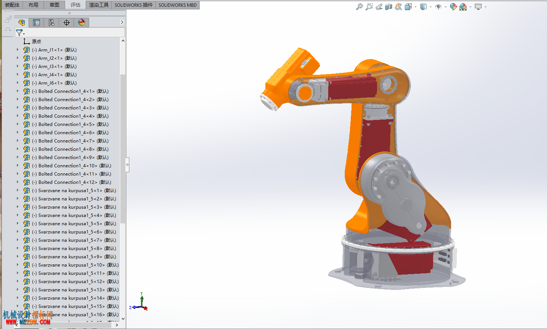Click the XYZ coordinate triad
Screen dimensions: 547x329
(x=139, y=302)
